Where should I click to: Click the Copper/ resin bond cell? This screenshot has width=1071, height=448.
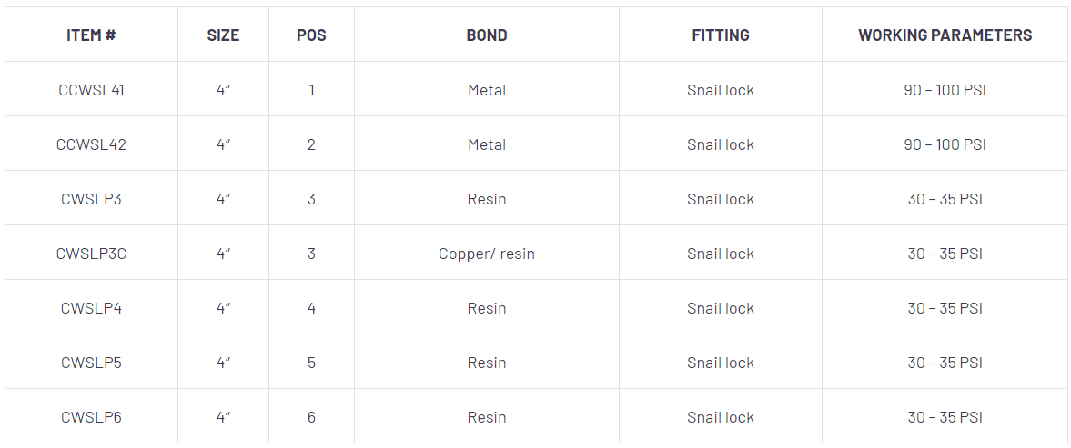487,254
